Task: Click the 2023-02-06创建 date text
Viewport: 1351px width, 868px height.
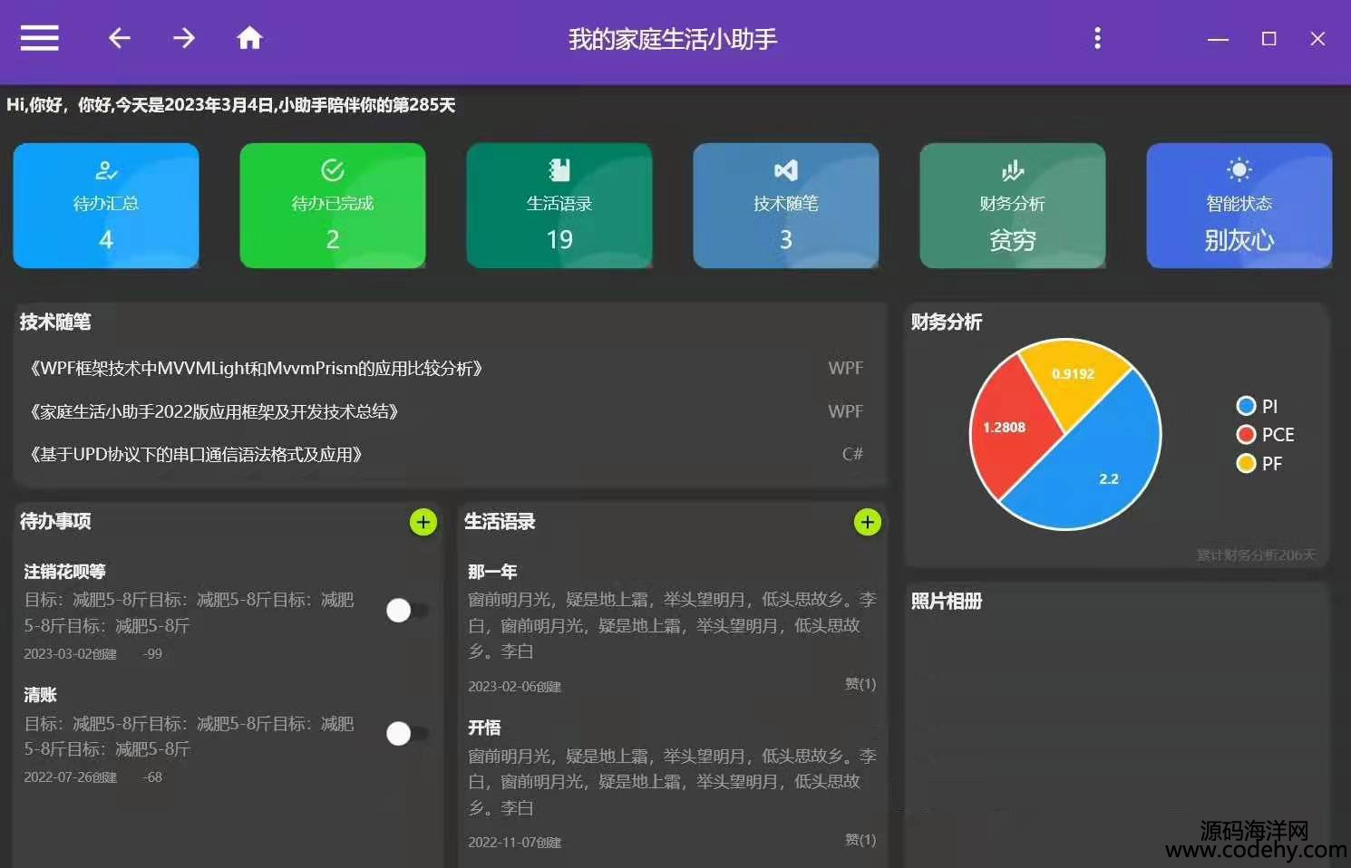Action: coord(514,687)
